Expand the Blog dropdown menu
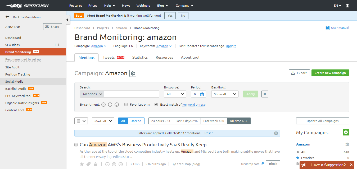357x169 pixels. pos(162,6)
